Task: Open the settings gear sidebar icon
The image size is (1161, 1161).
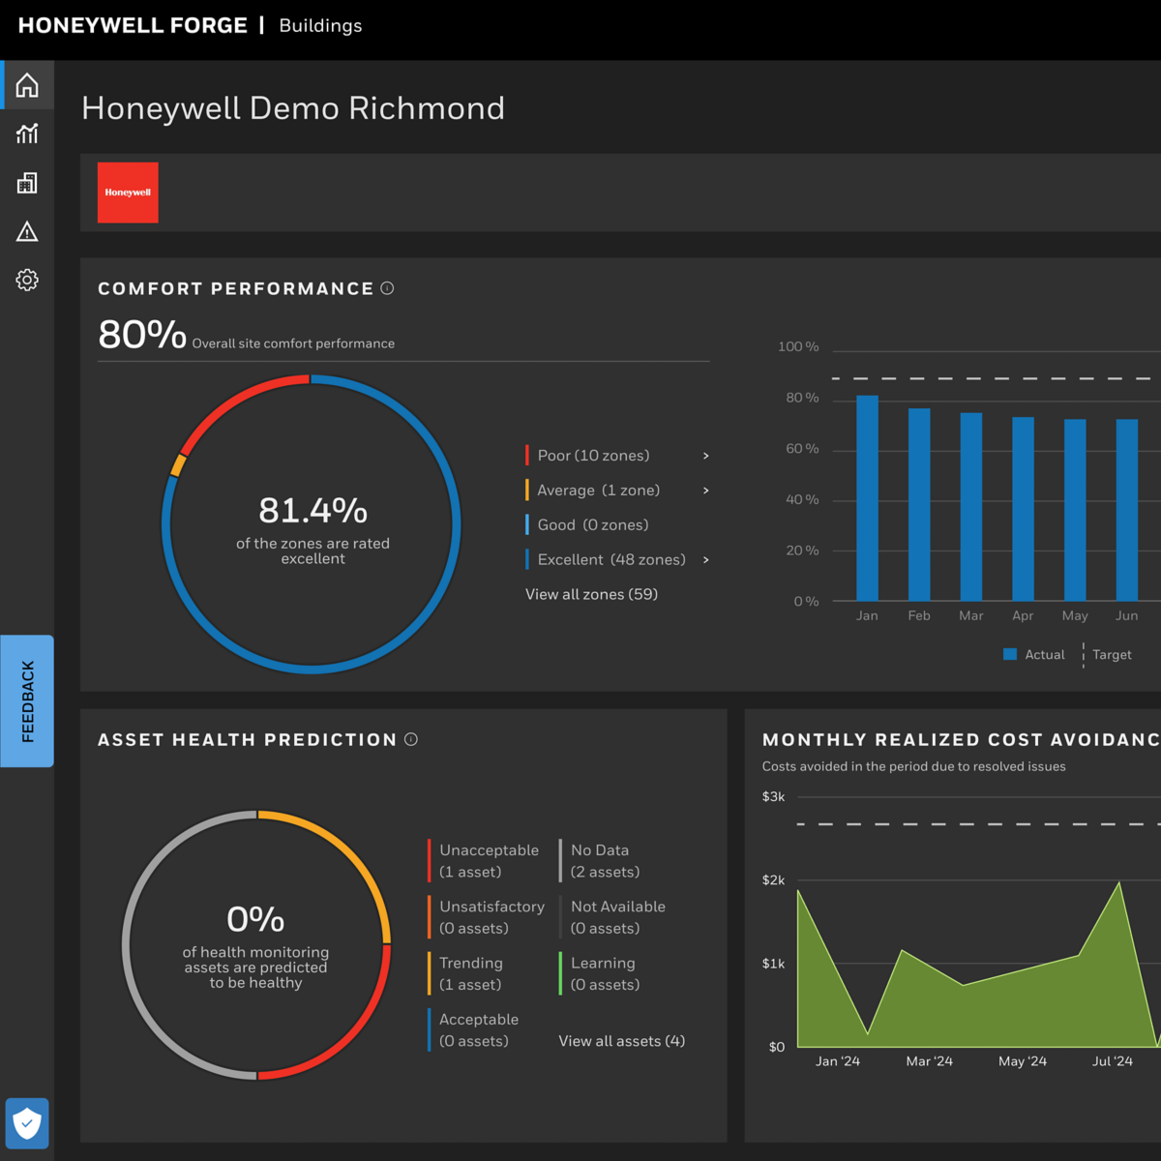Action: point(27,281)
